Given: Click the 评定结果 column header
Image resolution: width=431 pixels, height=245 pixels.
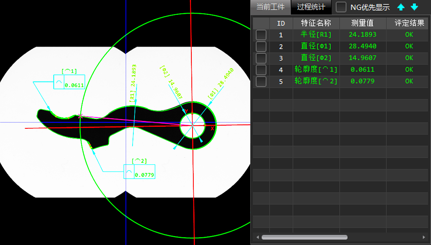Looking at the screenshot, I should tap(409, 23).
